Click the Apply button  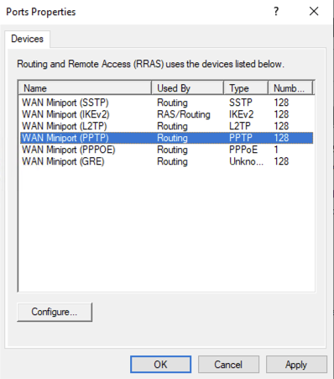(296, 365)
